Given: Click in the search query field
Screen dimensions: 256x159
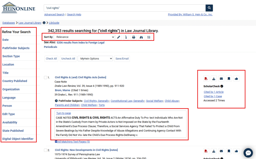Looking at the screenshot, I should [x=124, y=8].
